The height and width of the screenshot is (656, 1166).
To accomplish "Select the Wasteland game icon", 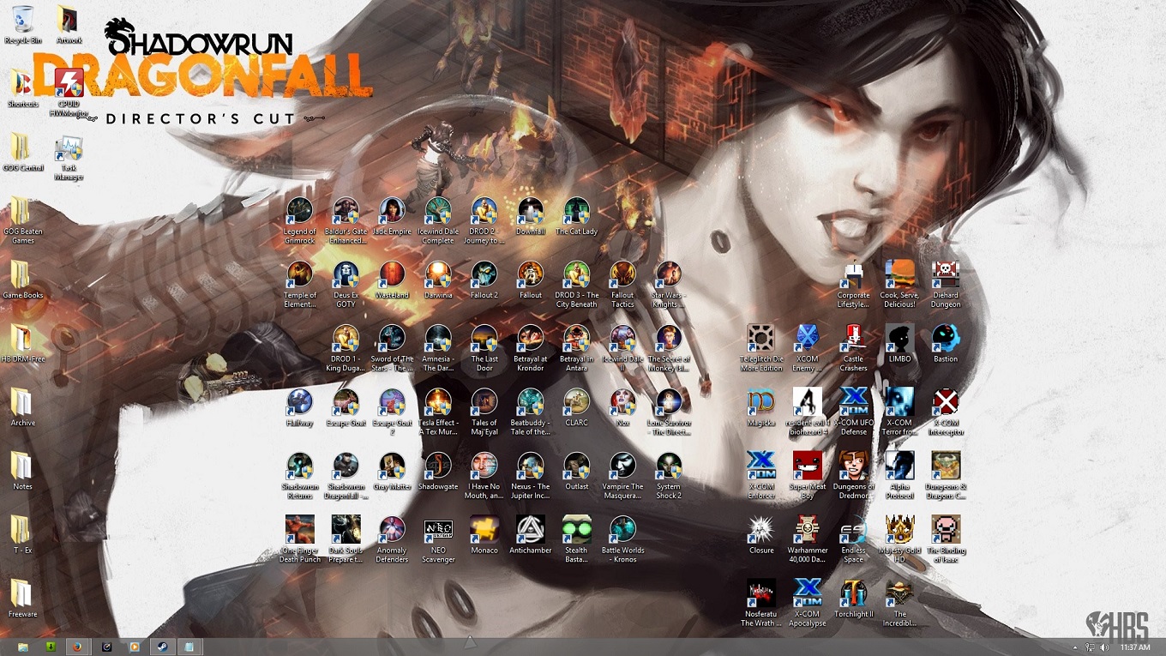I will 393,280.
